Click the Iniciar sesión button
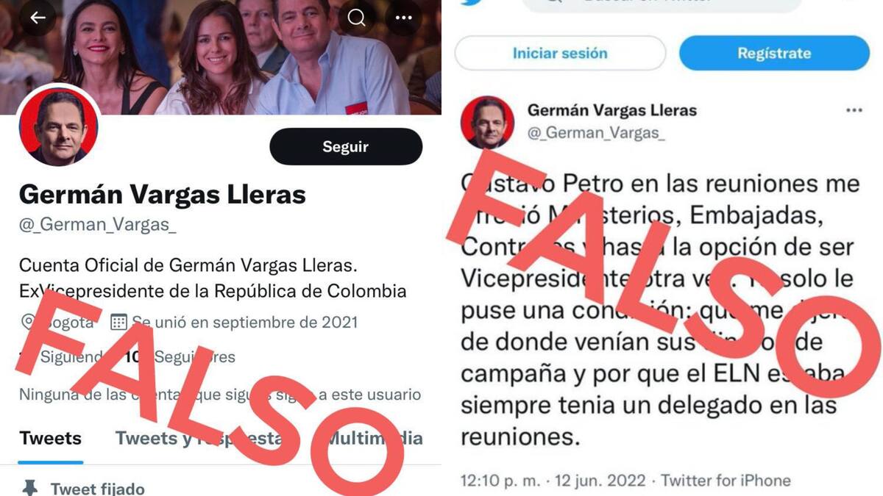Viewport: 883px width, 496px height. pos(560,54)
